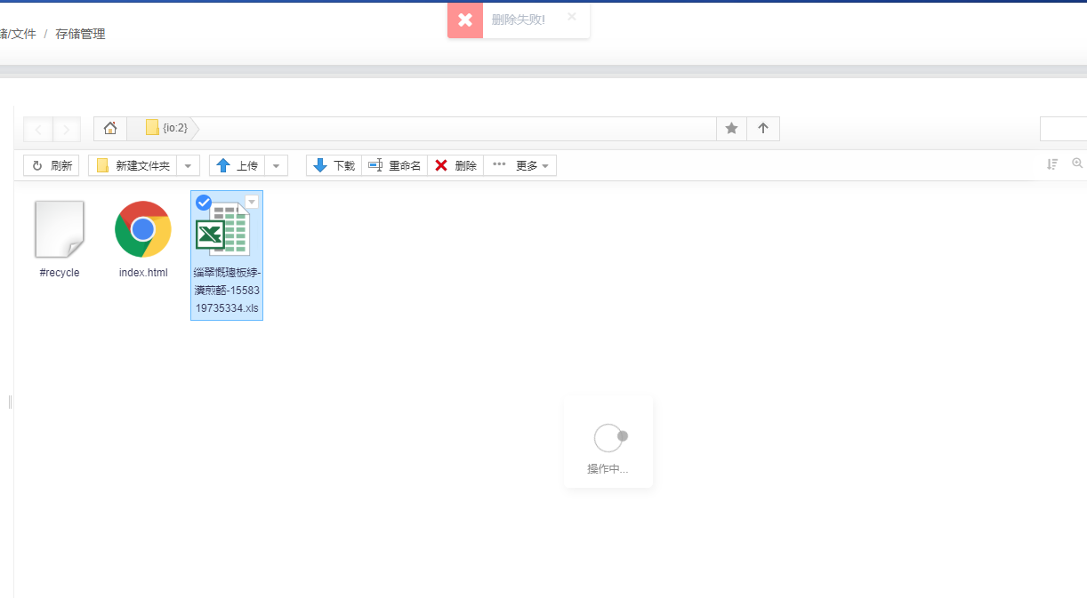Viewport: 1087px width, 598px height.
Task: Open the small dropdown arrow on the xls file
Action: [252, 202]
